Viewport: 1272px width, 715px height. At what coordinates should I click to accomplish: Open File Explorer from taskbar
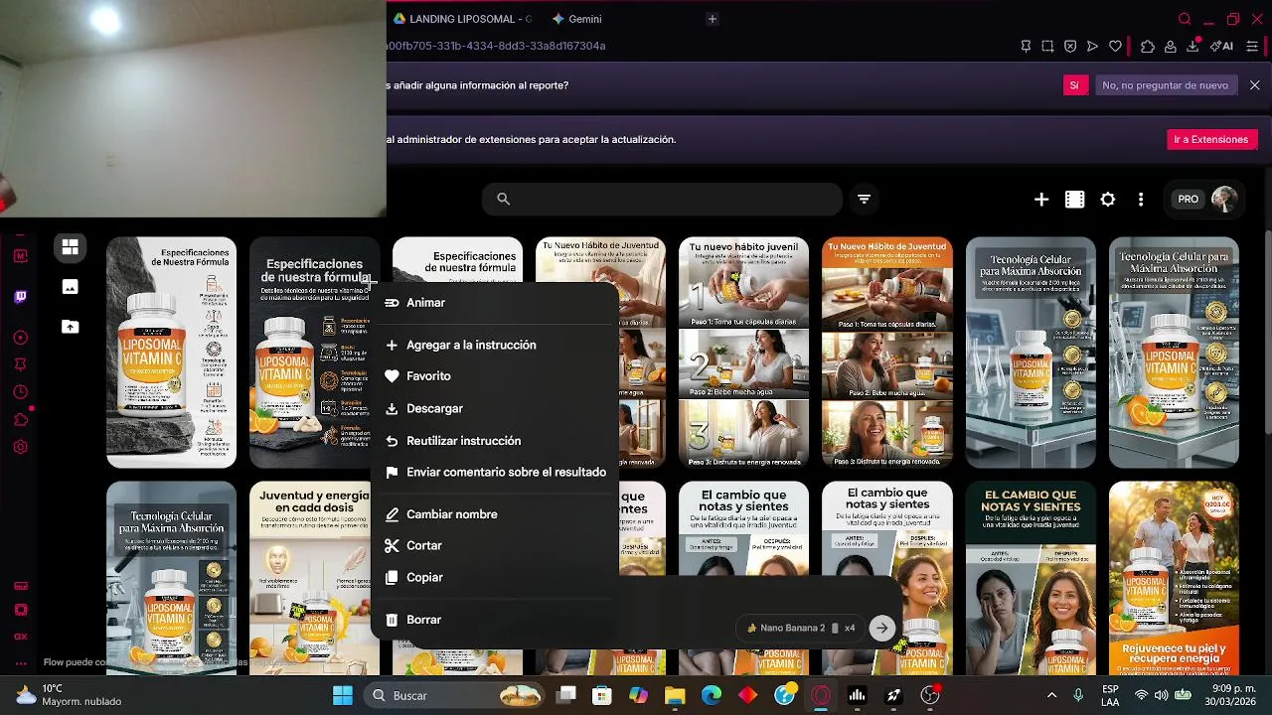[675, 695]
